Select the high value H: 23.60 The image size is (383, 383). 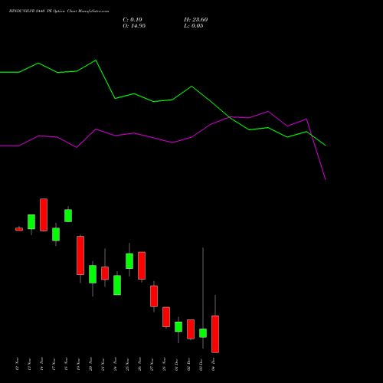pos(195,20)
